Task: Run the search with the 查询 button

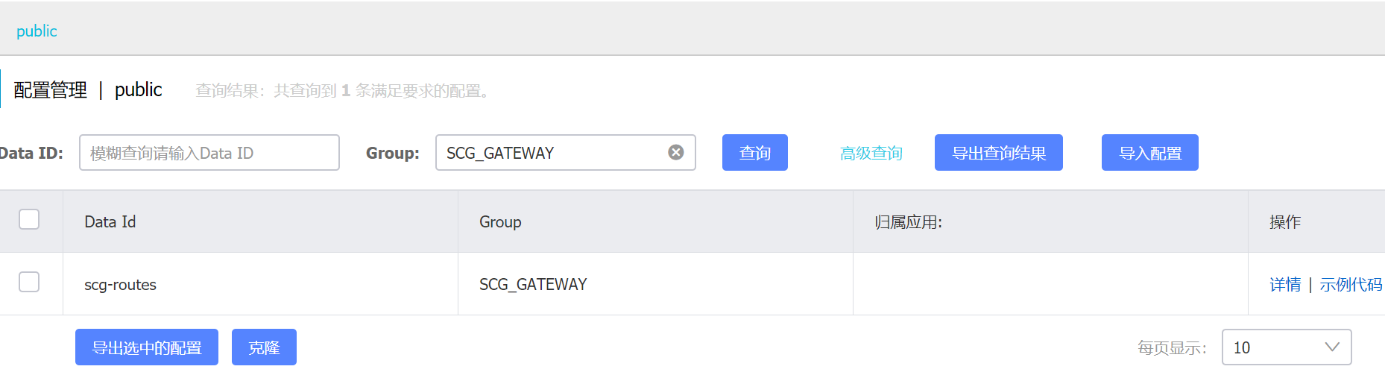Action: point(754,153)
